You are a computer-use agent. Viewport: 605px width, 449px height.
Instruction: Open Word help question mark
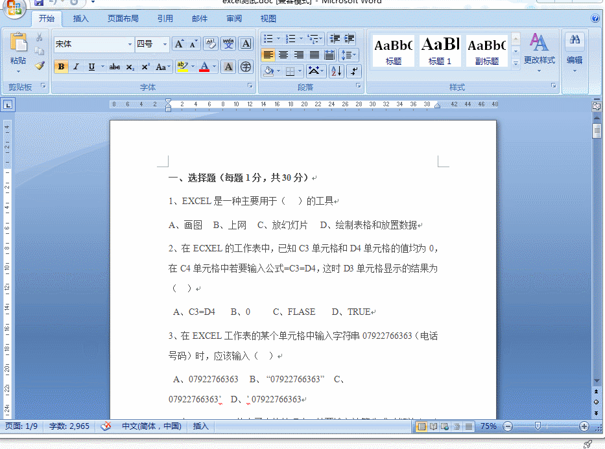595,19
